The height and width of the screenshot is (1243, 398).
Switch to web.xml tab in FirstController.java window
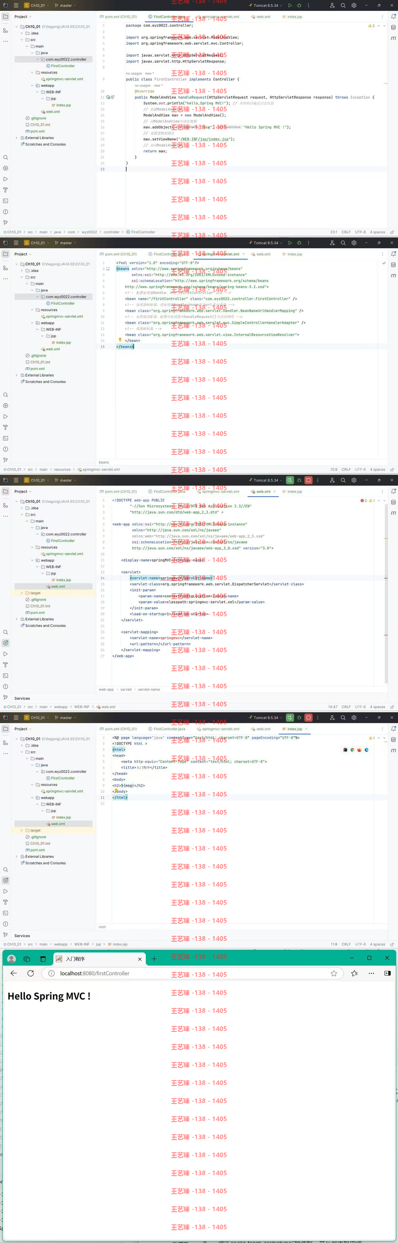click(261, 16)
